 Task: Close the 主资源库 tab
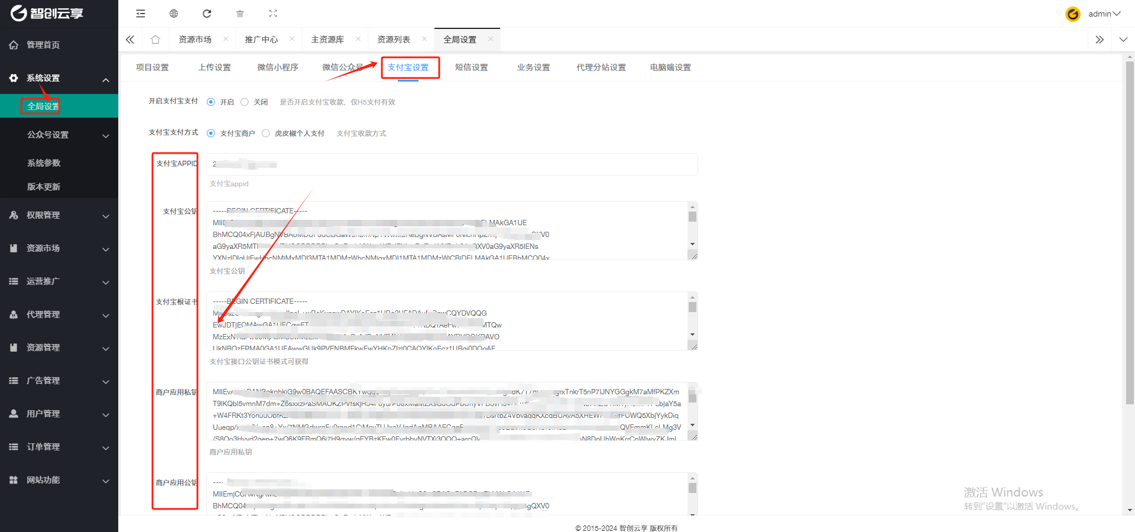358,39
